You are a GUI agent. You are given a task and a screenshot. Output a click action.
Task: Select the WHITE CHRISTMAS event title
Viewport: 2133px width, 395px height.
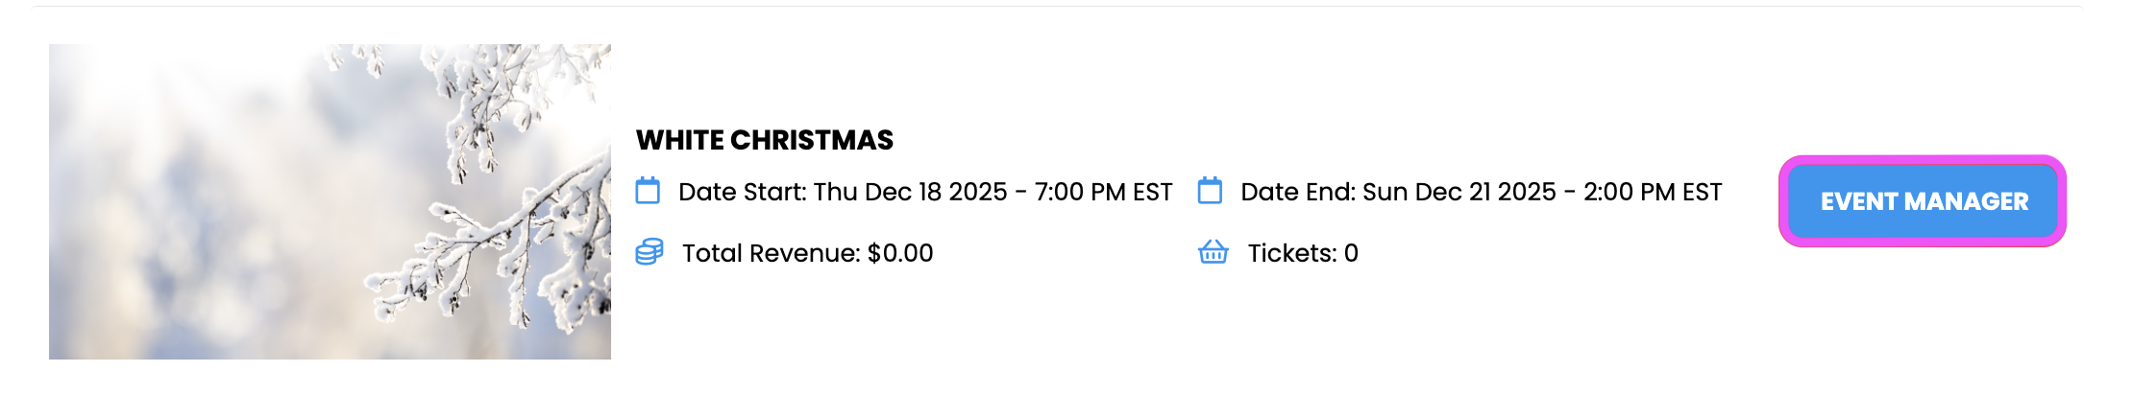[765, 140]
